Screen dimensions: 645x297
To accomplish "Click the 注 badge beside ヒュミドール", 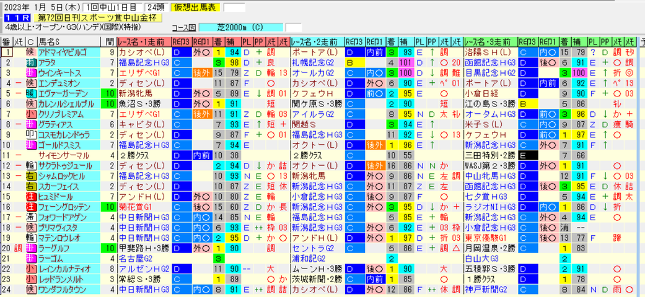I will pyautogui.click(x=31, y=196).
